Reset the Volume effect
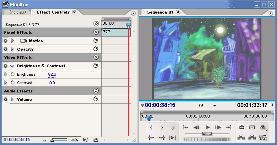277x145 pixels. 96,99
